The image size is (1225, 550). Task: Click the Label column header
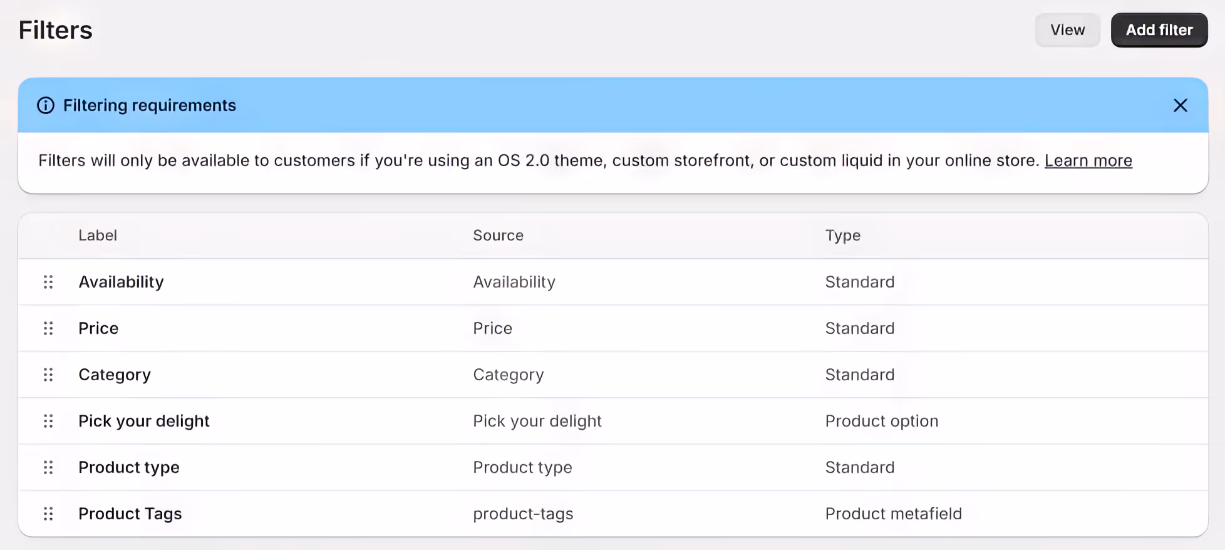tap(98, 236)
